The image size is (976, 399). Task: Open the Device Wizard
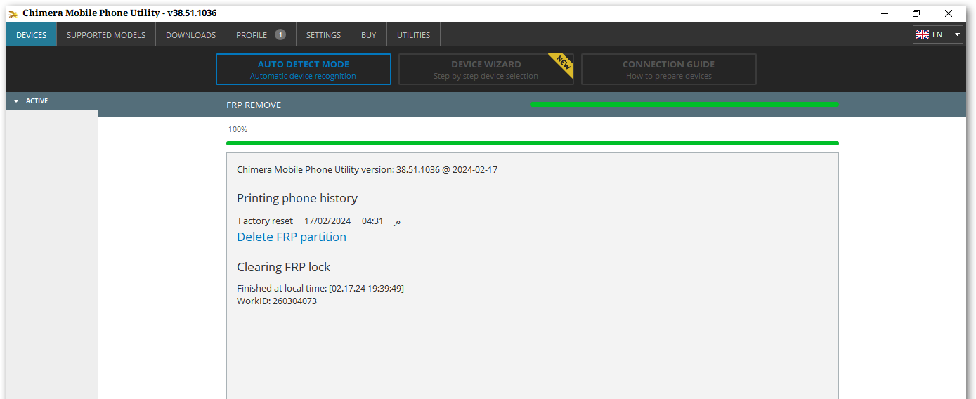tap(486, 70)
